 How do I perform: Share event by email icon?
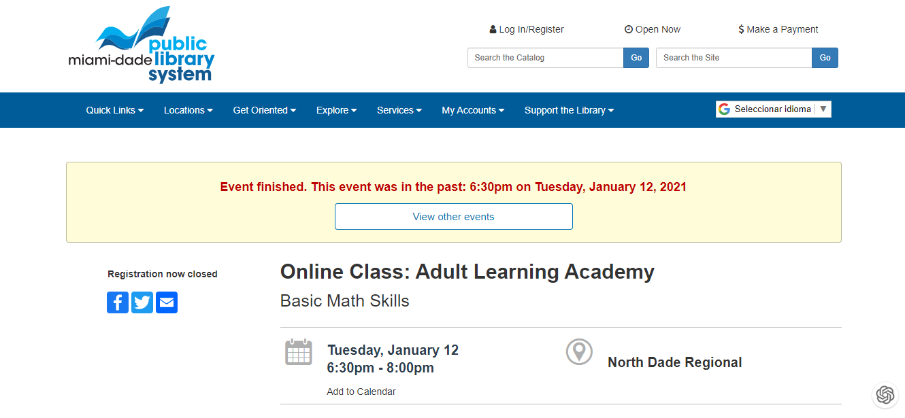pyautogui.click(x=167, y=302)
